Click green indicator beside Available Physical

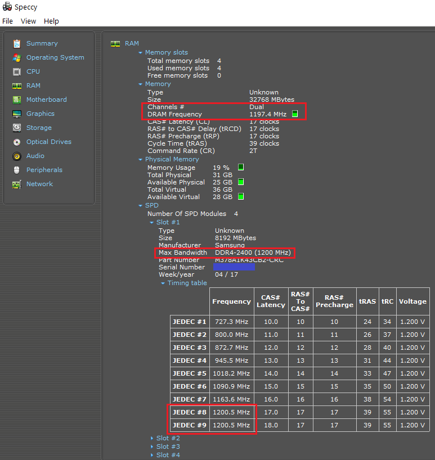241,182
